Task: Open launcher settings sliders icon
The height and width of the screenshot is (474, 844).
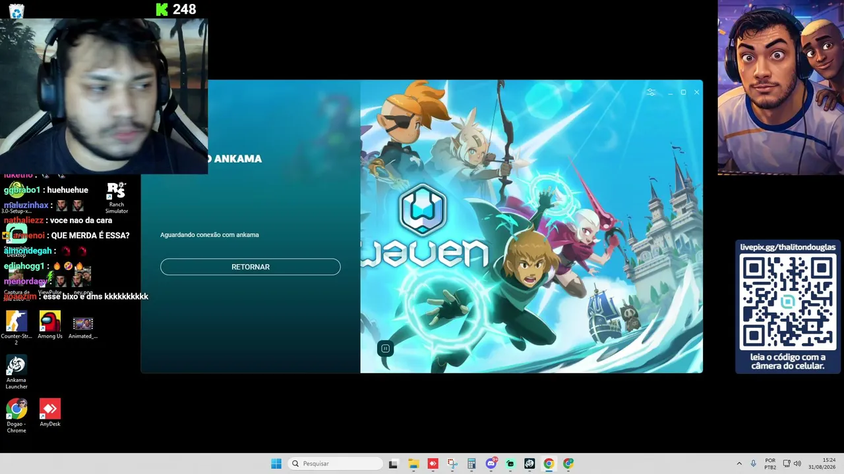Action: (651, 92)
